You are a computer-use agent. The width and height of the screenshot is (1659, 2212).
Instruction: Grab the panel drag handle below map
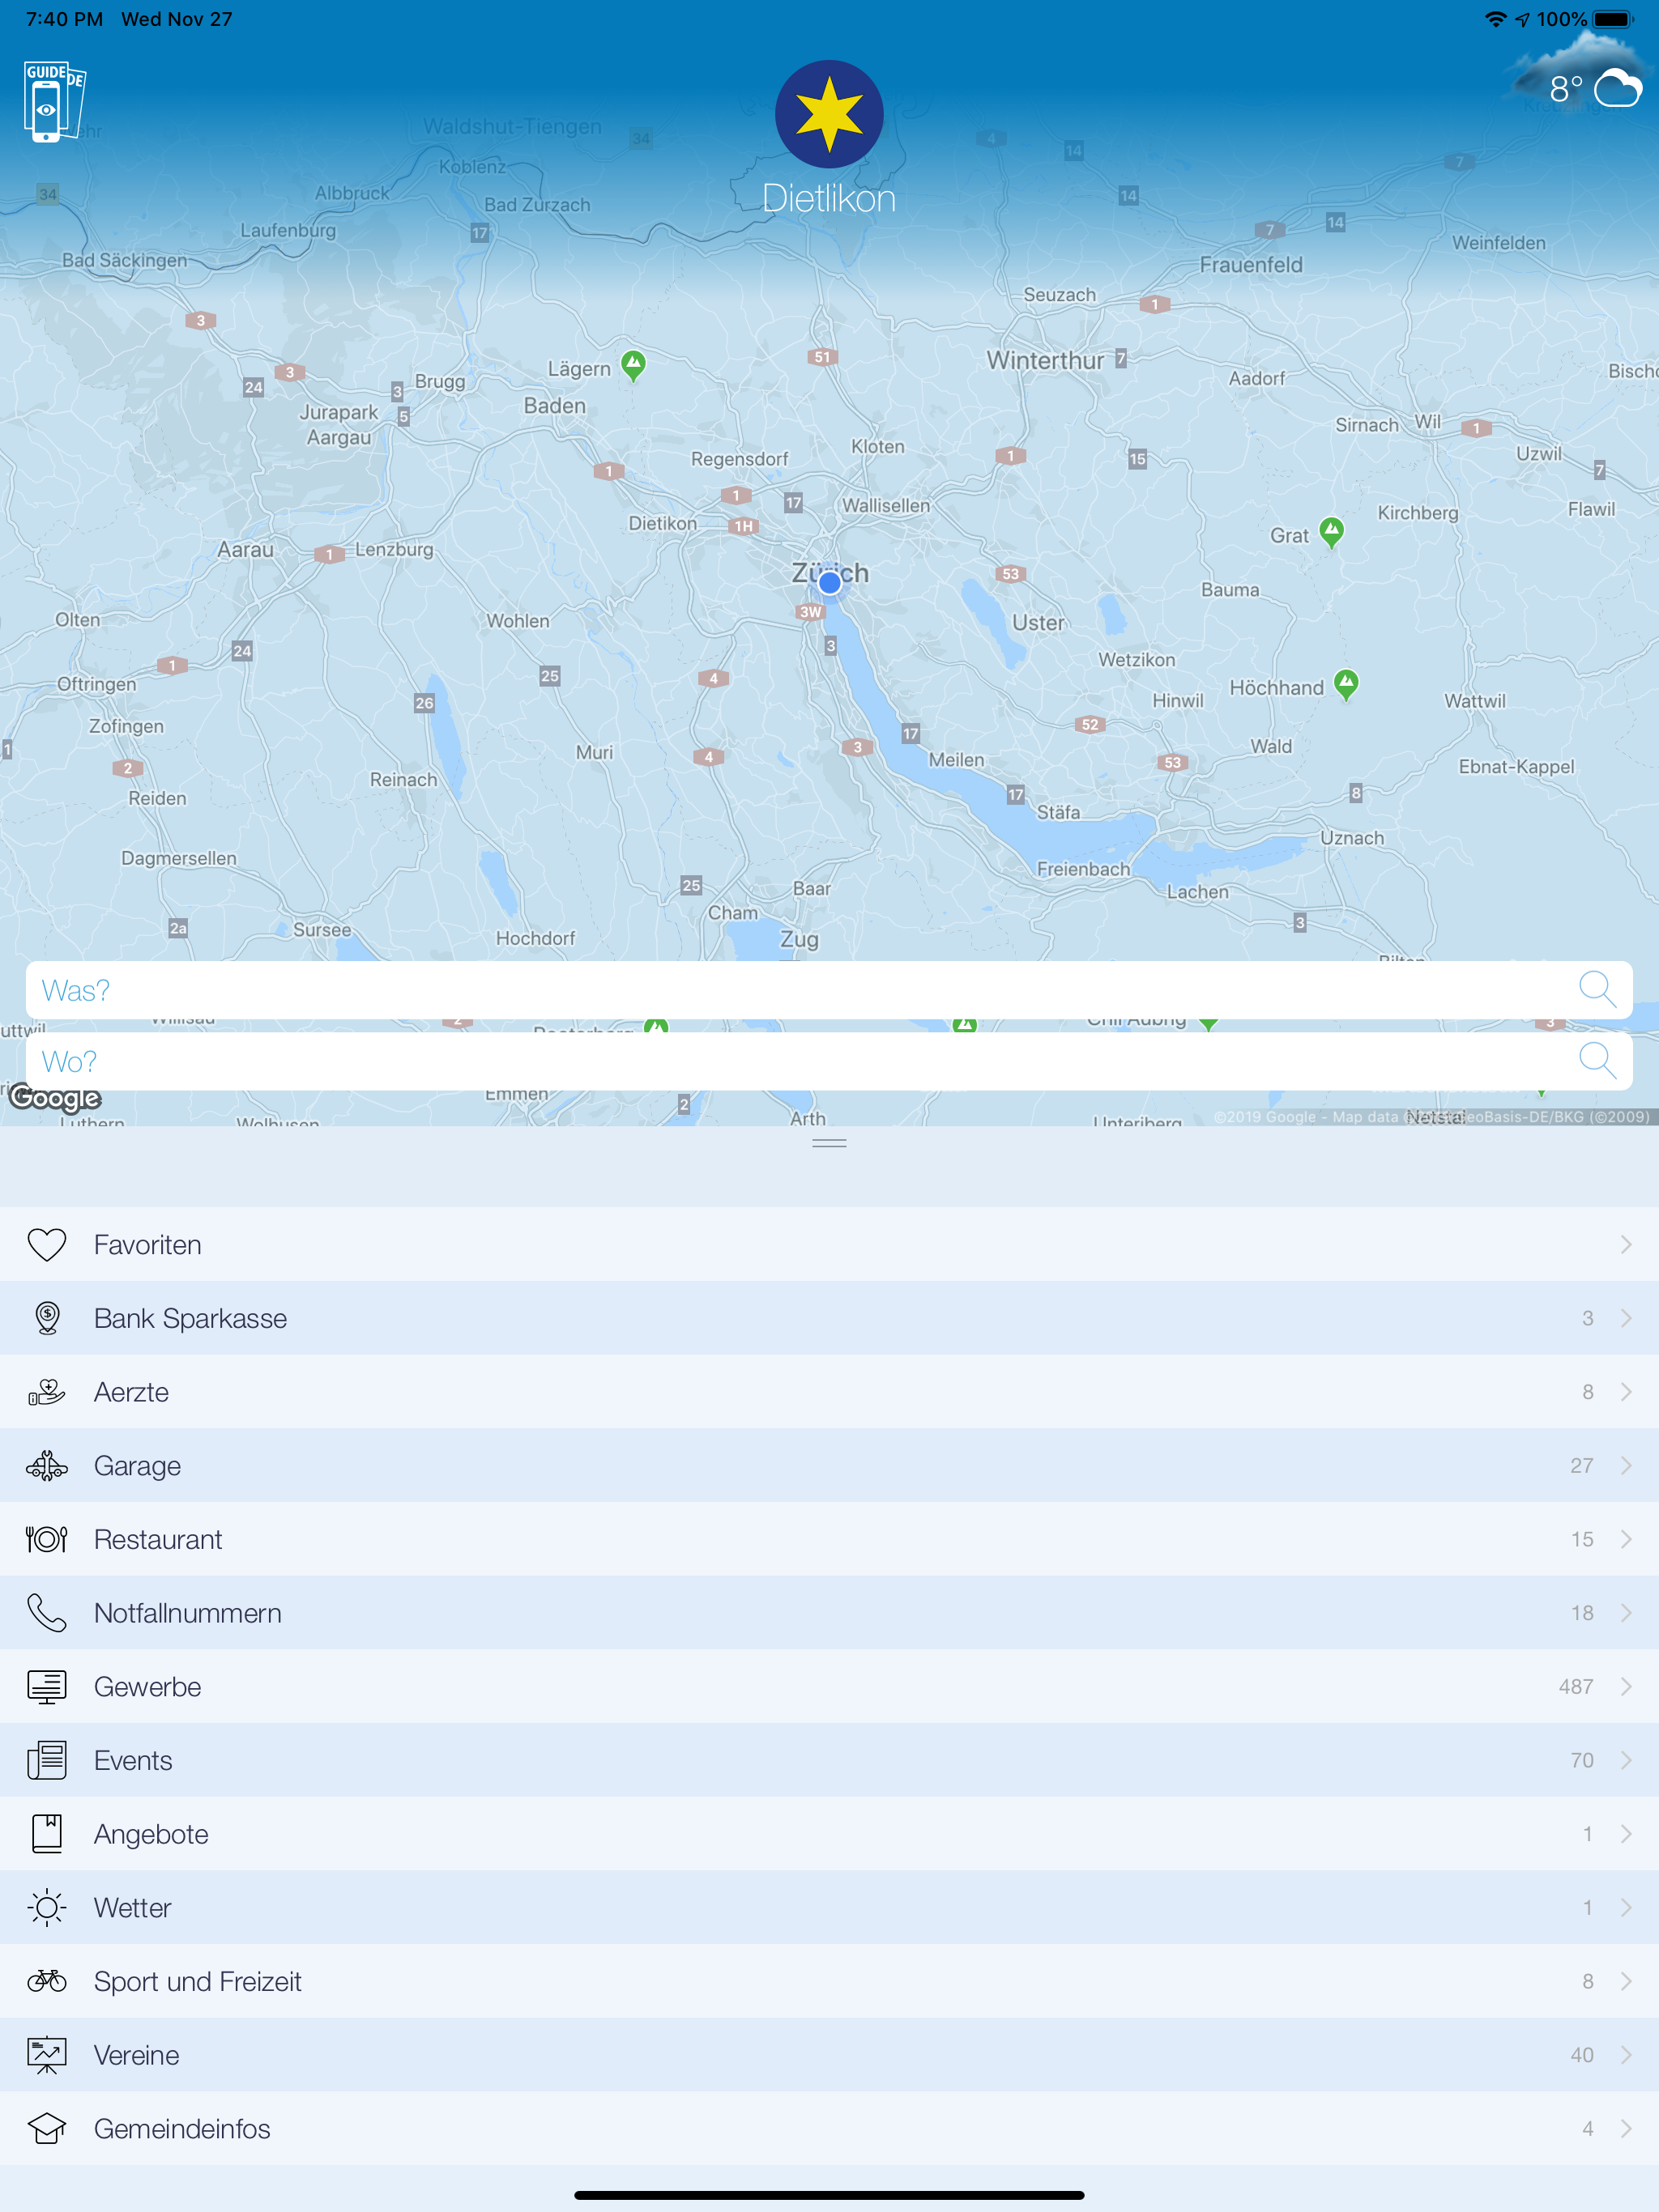(829, 1142)
